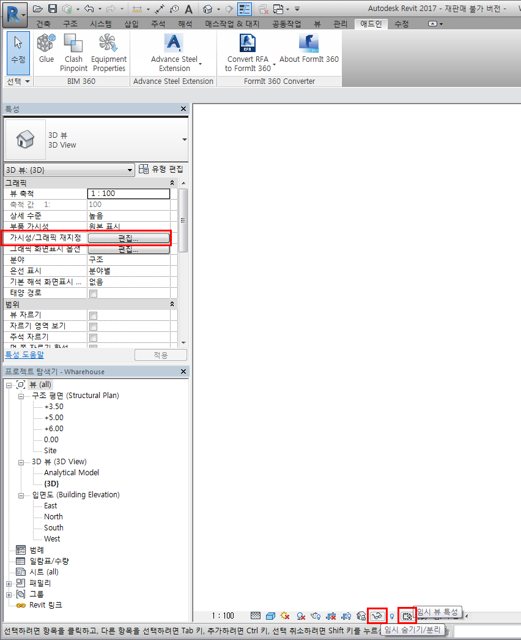Click the Close Hidden Windows icon
This screenshot has height=640, width=521.
pyautogui.click(x=264, y=9)
